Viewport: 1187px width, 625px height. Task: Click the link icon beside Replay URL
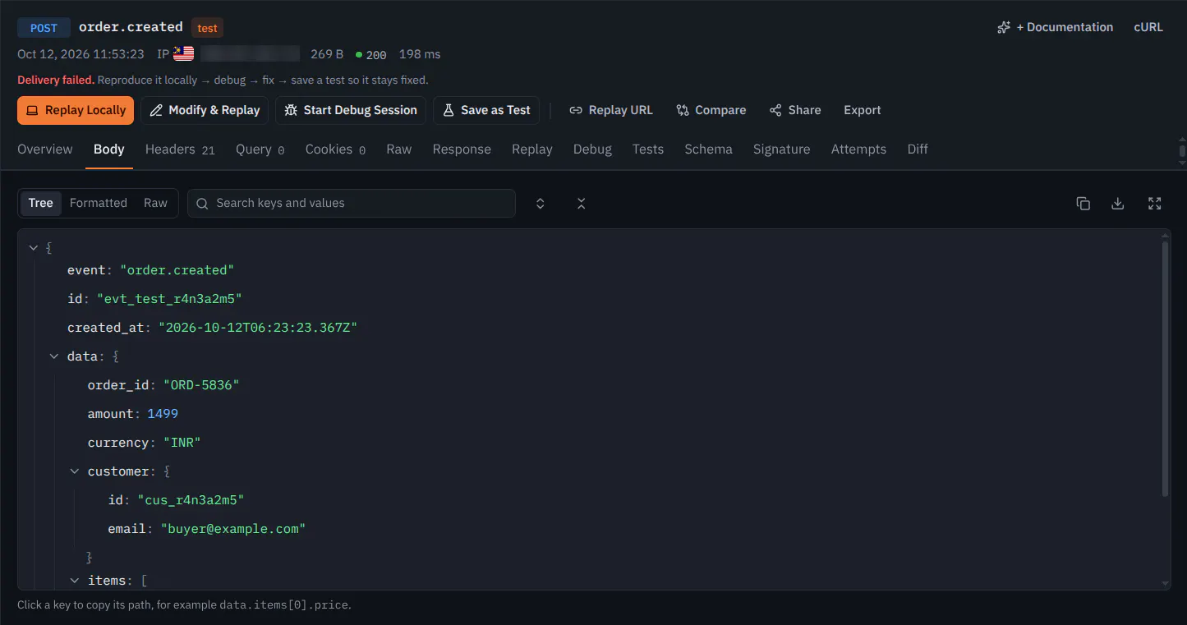576,111
